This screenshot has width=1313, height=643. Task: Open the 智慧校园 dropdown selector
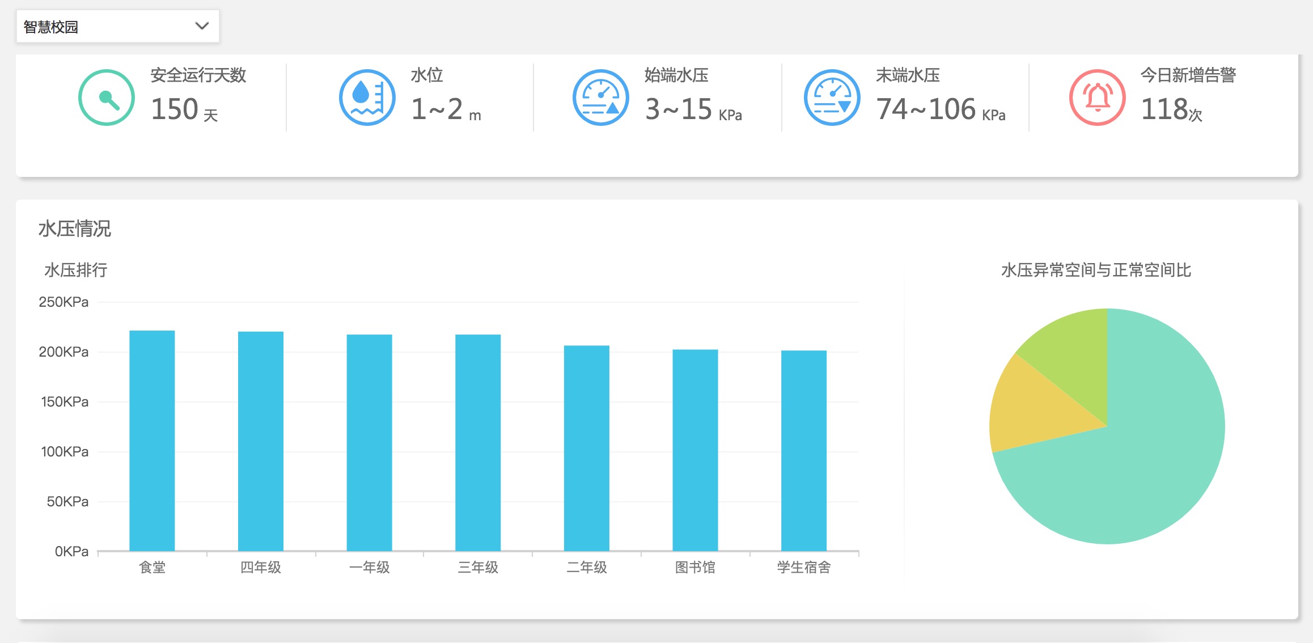[118, 26]
